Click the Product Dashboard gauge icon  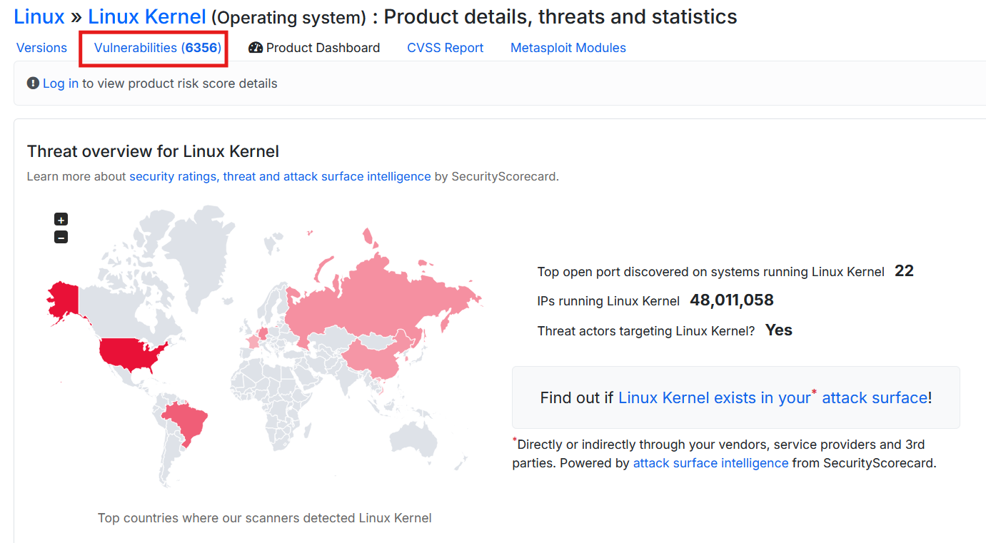[x=256, y=48]
